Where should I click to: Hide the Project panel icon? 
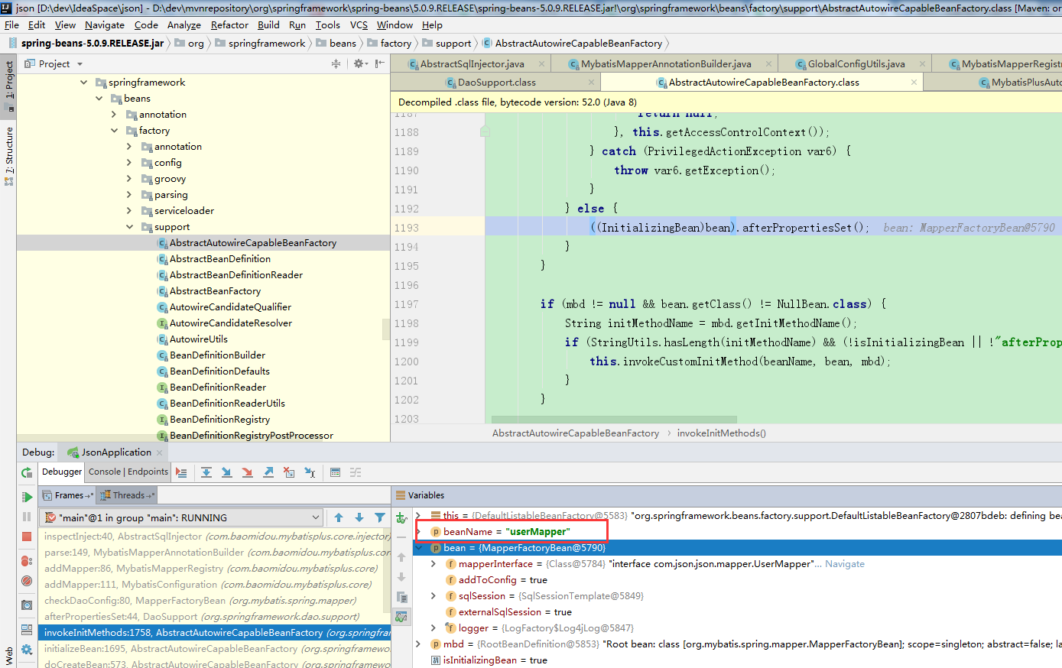click(380, 63)
